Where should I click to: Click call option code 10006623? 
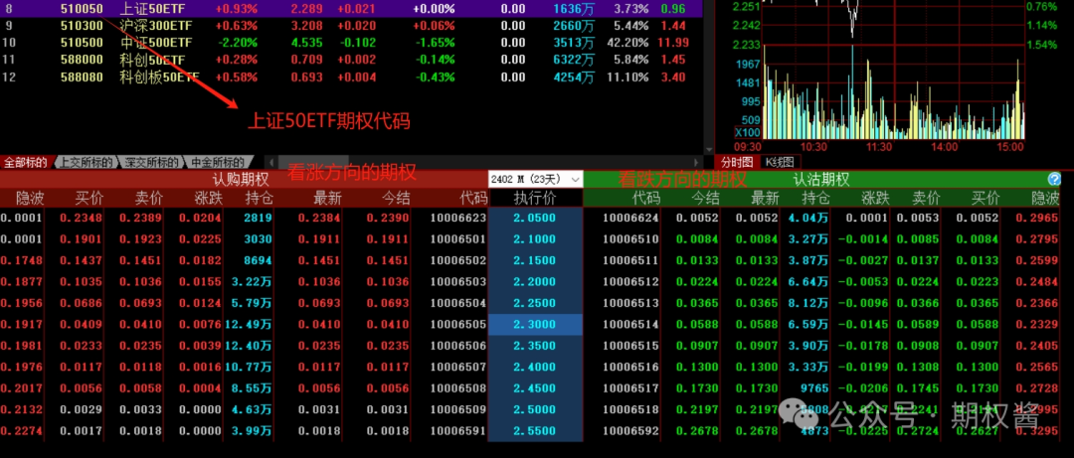pyautogui.click(x=458, y=219)
